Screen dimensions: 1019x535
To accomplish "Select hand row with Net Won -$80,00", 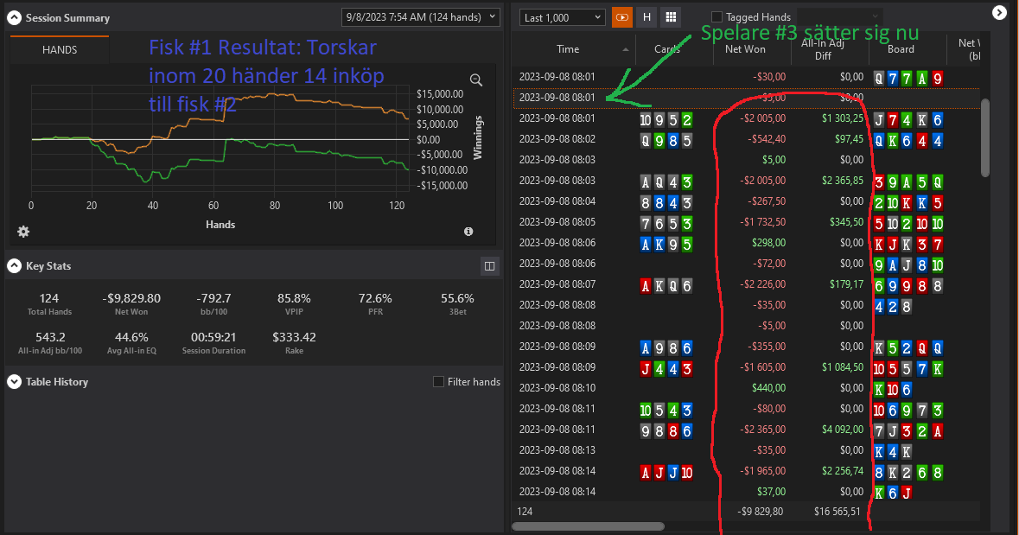I will tap(746, 410).
